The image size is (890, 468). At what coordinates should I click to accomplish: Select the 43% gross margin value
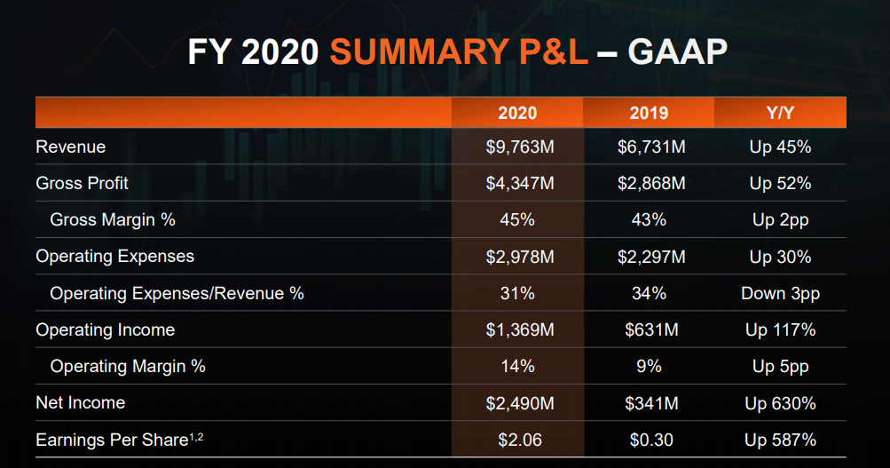tap(649, 220)
